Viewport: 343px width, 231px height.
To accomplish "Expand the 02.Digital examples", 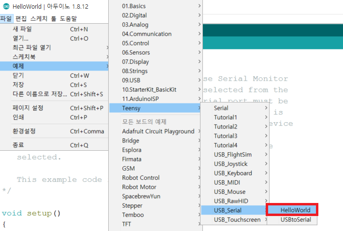I will pyautogui.click(x=155, y=15).
